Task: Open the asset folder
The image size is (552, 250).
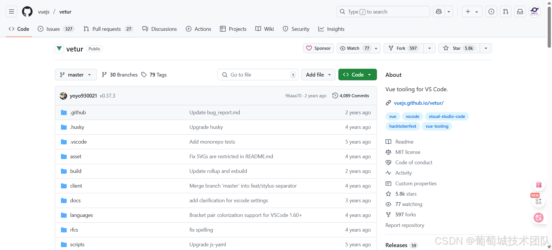Action: (x=76, y=157)
